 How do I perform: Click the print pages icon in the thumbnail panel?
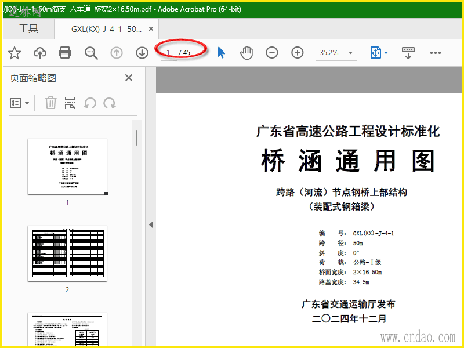click(x=70, y=103)
